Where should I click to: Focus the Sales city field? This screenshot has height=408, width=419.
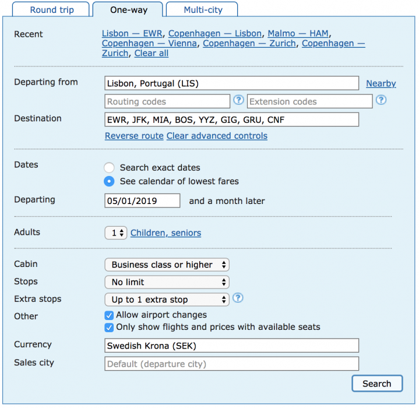232,364
